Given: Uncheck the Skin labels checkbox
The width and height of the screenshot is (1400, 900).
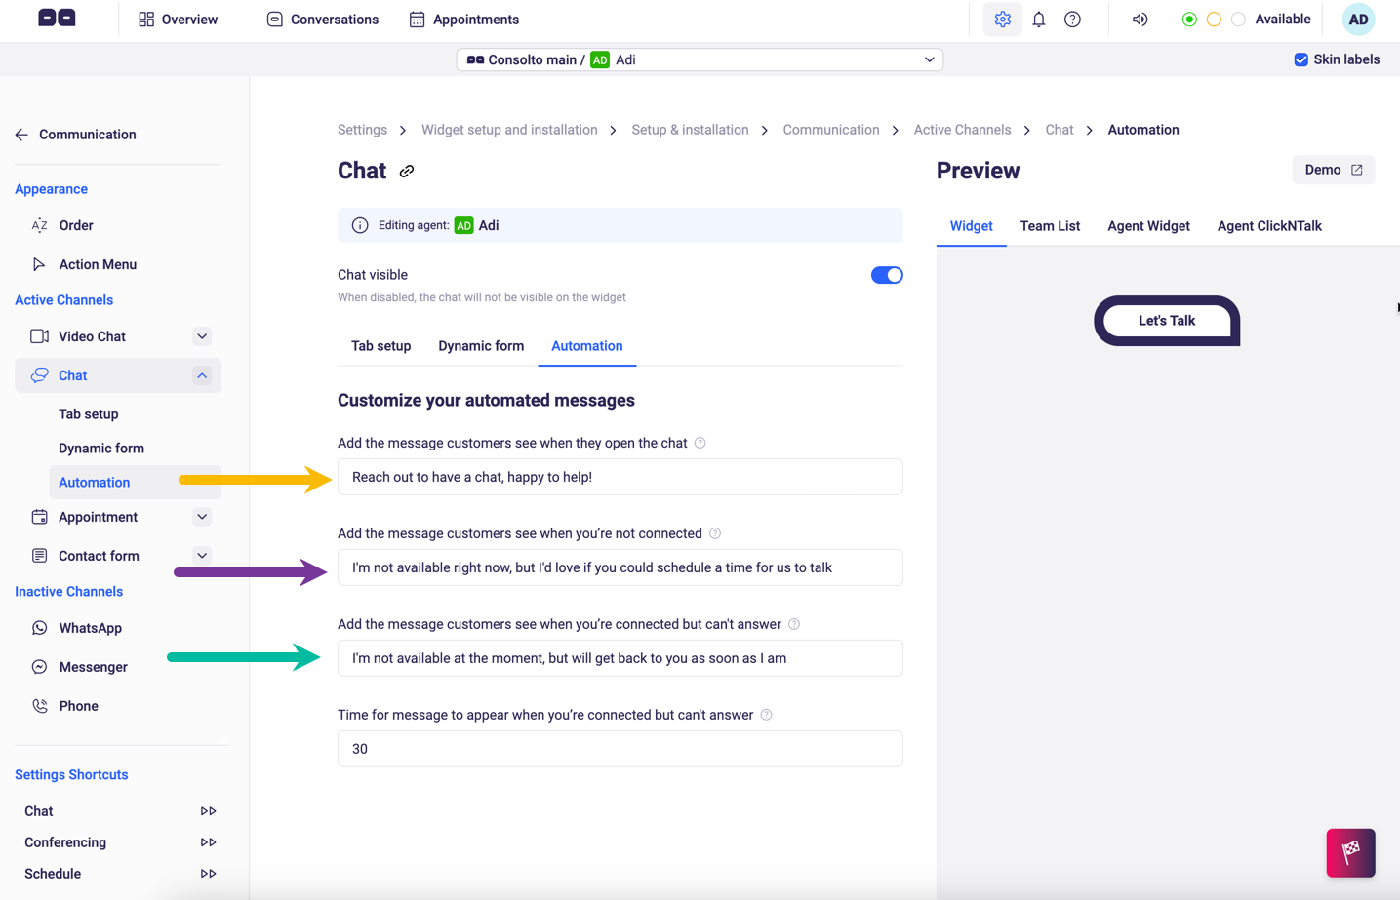Looking at the screenshot, I should point(1300,59).
